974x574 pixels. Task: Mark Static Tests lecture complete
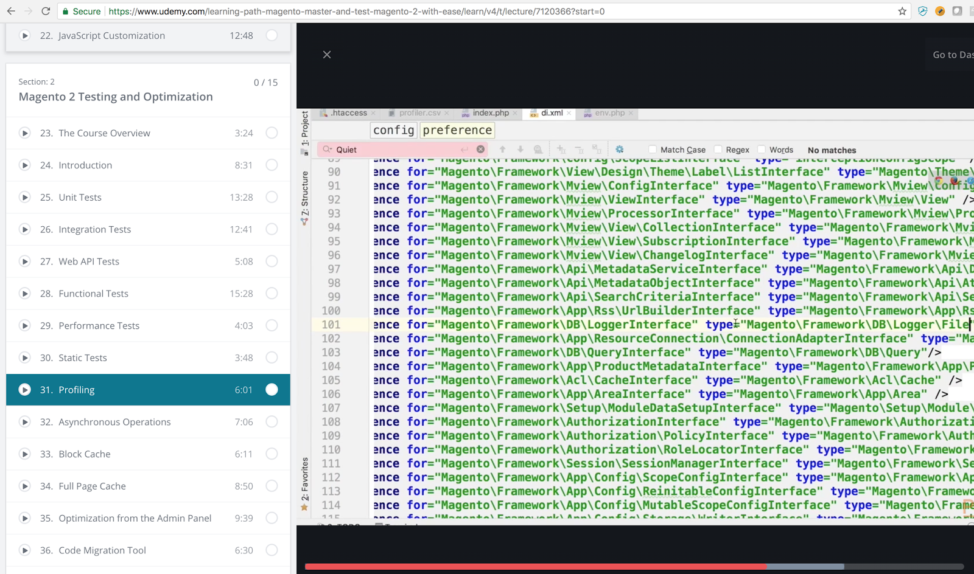point(272,358)
